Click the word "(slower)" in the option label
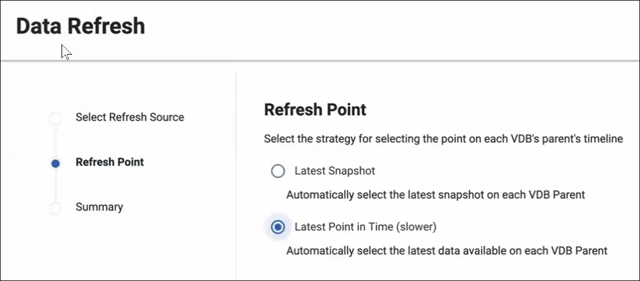 tap(417, 227)
